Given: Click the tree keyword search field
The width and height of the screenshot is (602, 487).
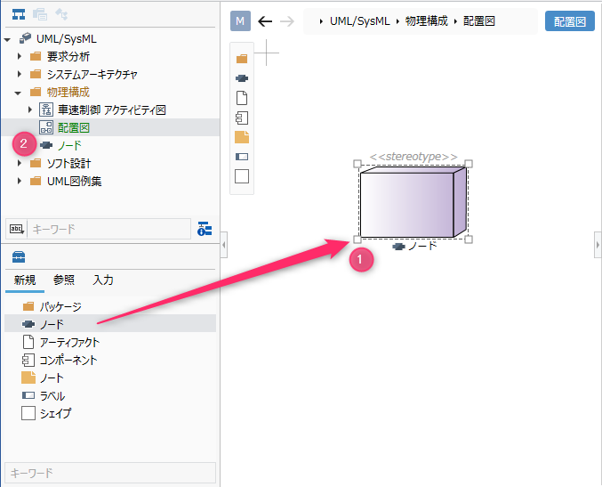Looking at the screenshot, I should pyautogui.click(x=109, y=229).
